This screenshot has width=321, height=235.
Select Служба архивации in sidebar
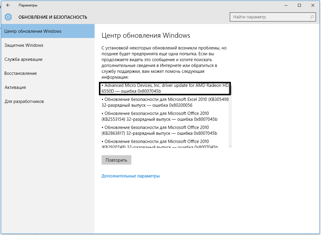click(x=48, y=59)
